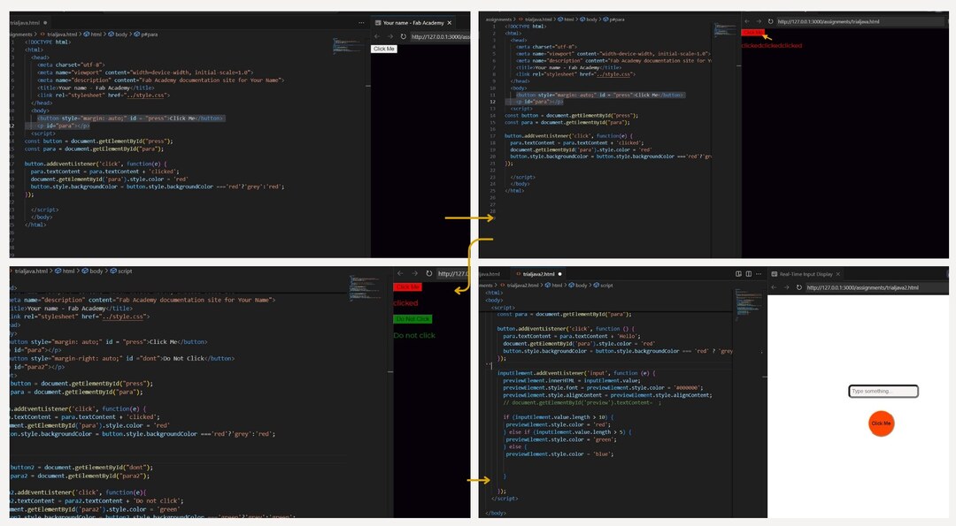This screenshot has width=956, height=526.
Task: Select the 'p#para' breadcrumb in the top-right editor
Action: pyautogui.click(x=613, y=19)
